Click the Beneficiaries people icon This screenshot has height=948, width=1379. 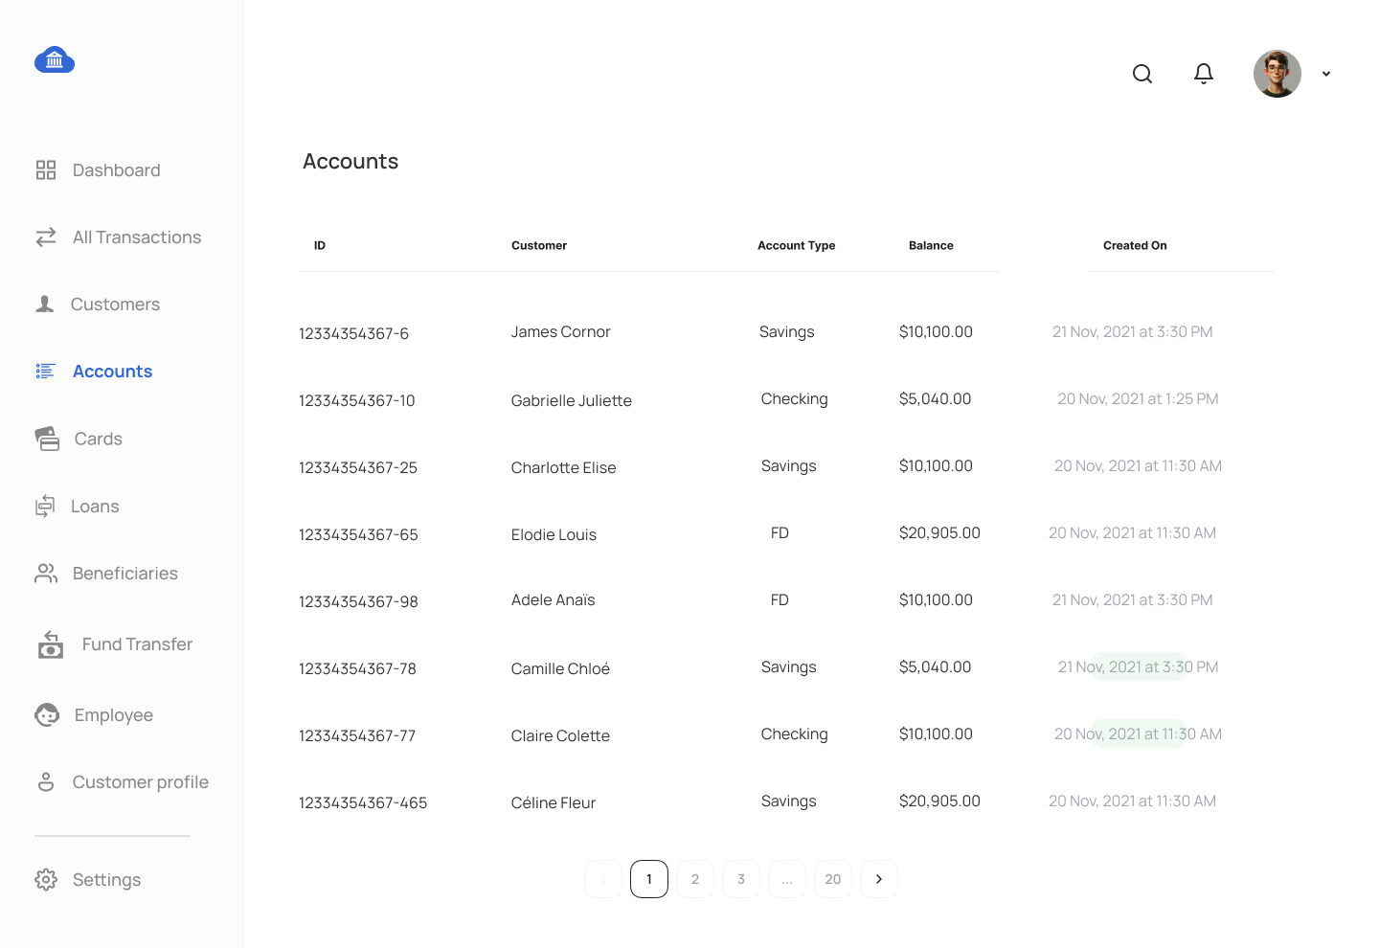[46, 574]
